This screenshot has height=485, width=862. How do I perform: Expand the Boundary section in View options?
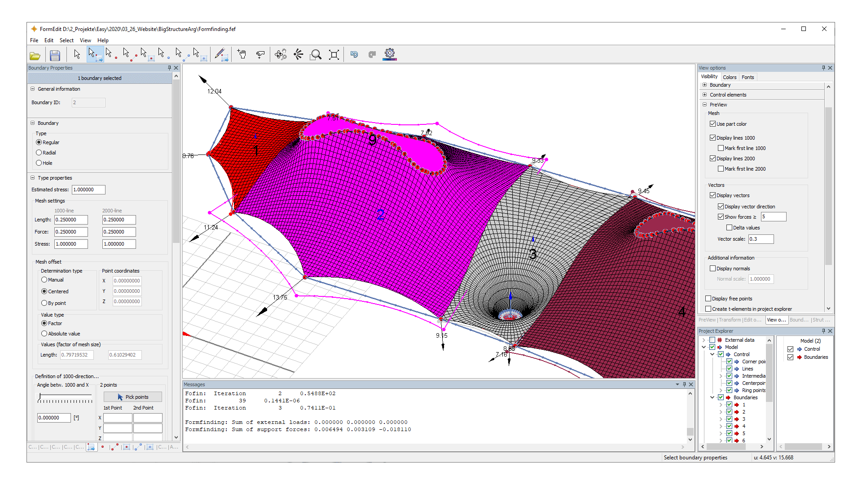[705, 85]
